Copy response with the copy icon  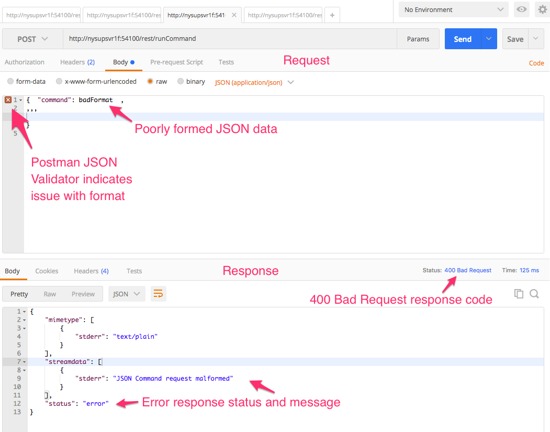tap(519, 294)
